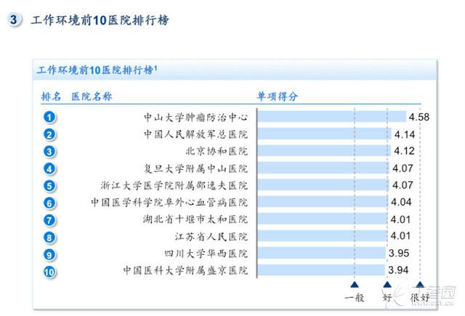The height and width of the screenshot is (316, 465).
Task: Click the triangle marker above 很好
Action: coord(420,285)
